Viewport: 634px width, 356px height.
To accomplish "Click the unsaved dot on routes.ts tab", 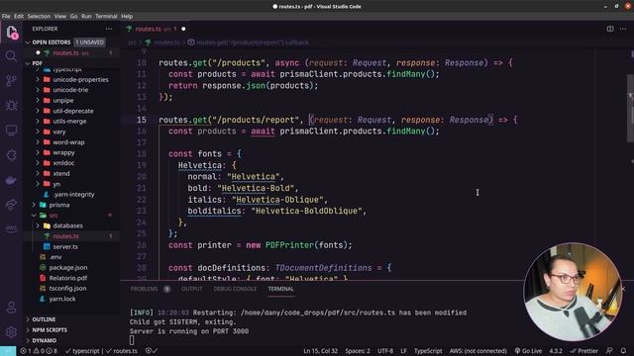I will pyautogui.click(x=183, y=29).
